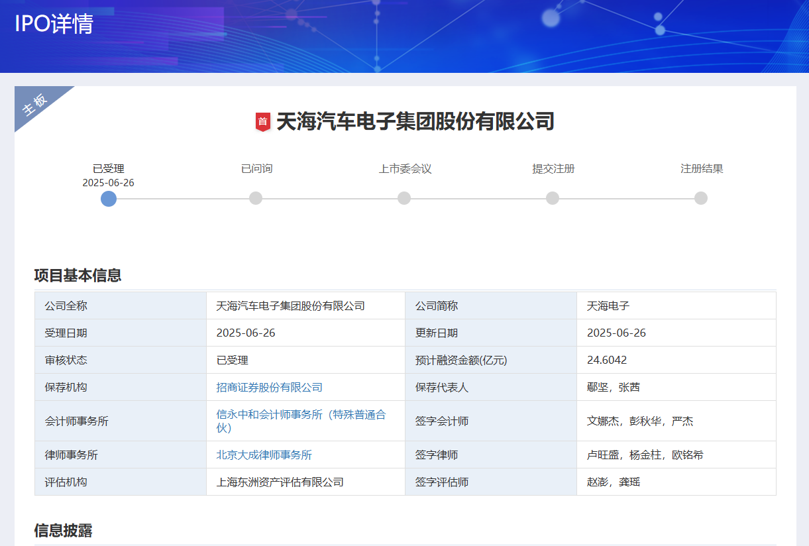Click the 提交注册 step circle

click(553, 198)
